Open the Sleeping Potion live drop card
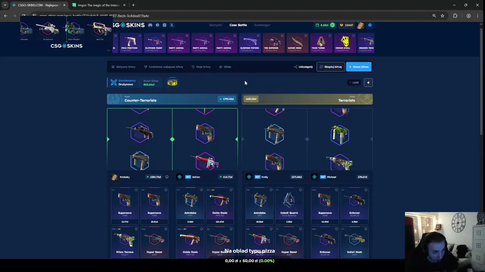 point(249,42)
